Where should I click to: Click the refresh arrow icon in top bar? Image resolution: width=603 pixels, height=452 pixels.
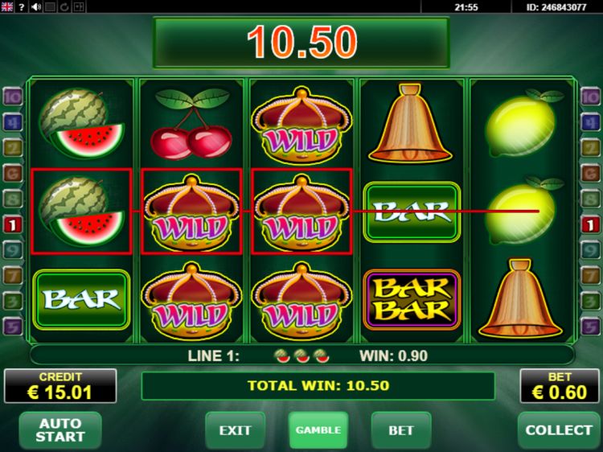coord(64,7)
